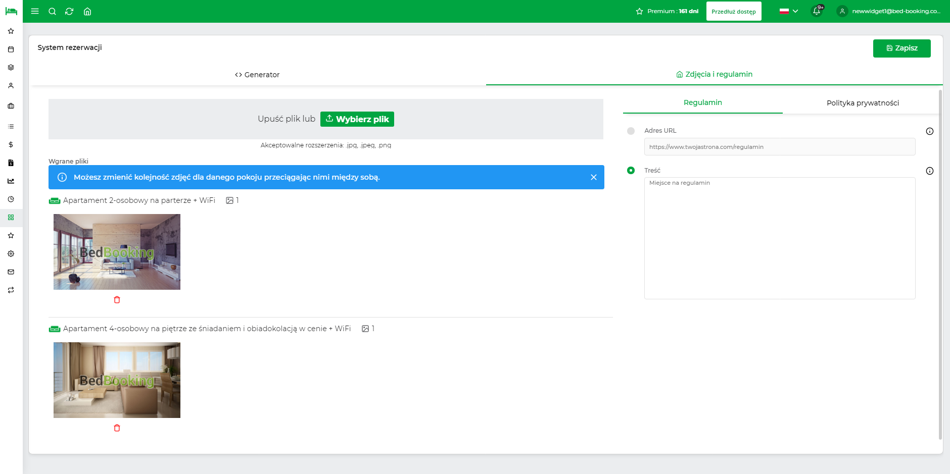Go to home via house icon

pyautogui.click(x=87, y=11)
